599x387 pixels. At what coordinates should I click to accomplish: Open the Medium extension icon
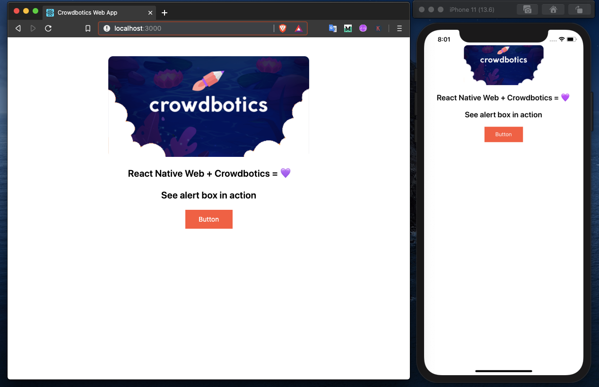click(x=348, y=28)
